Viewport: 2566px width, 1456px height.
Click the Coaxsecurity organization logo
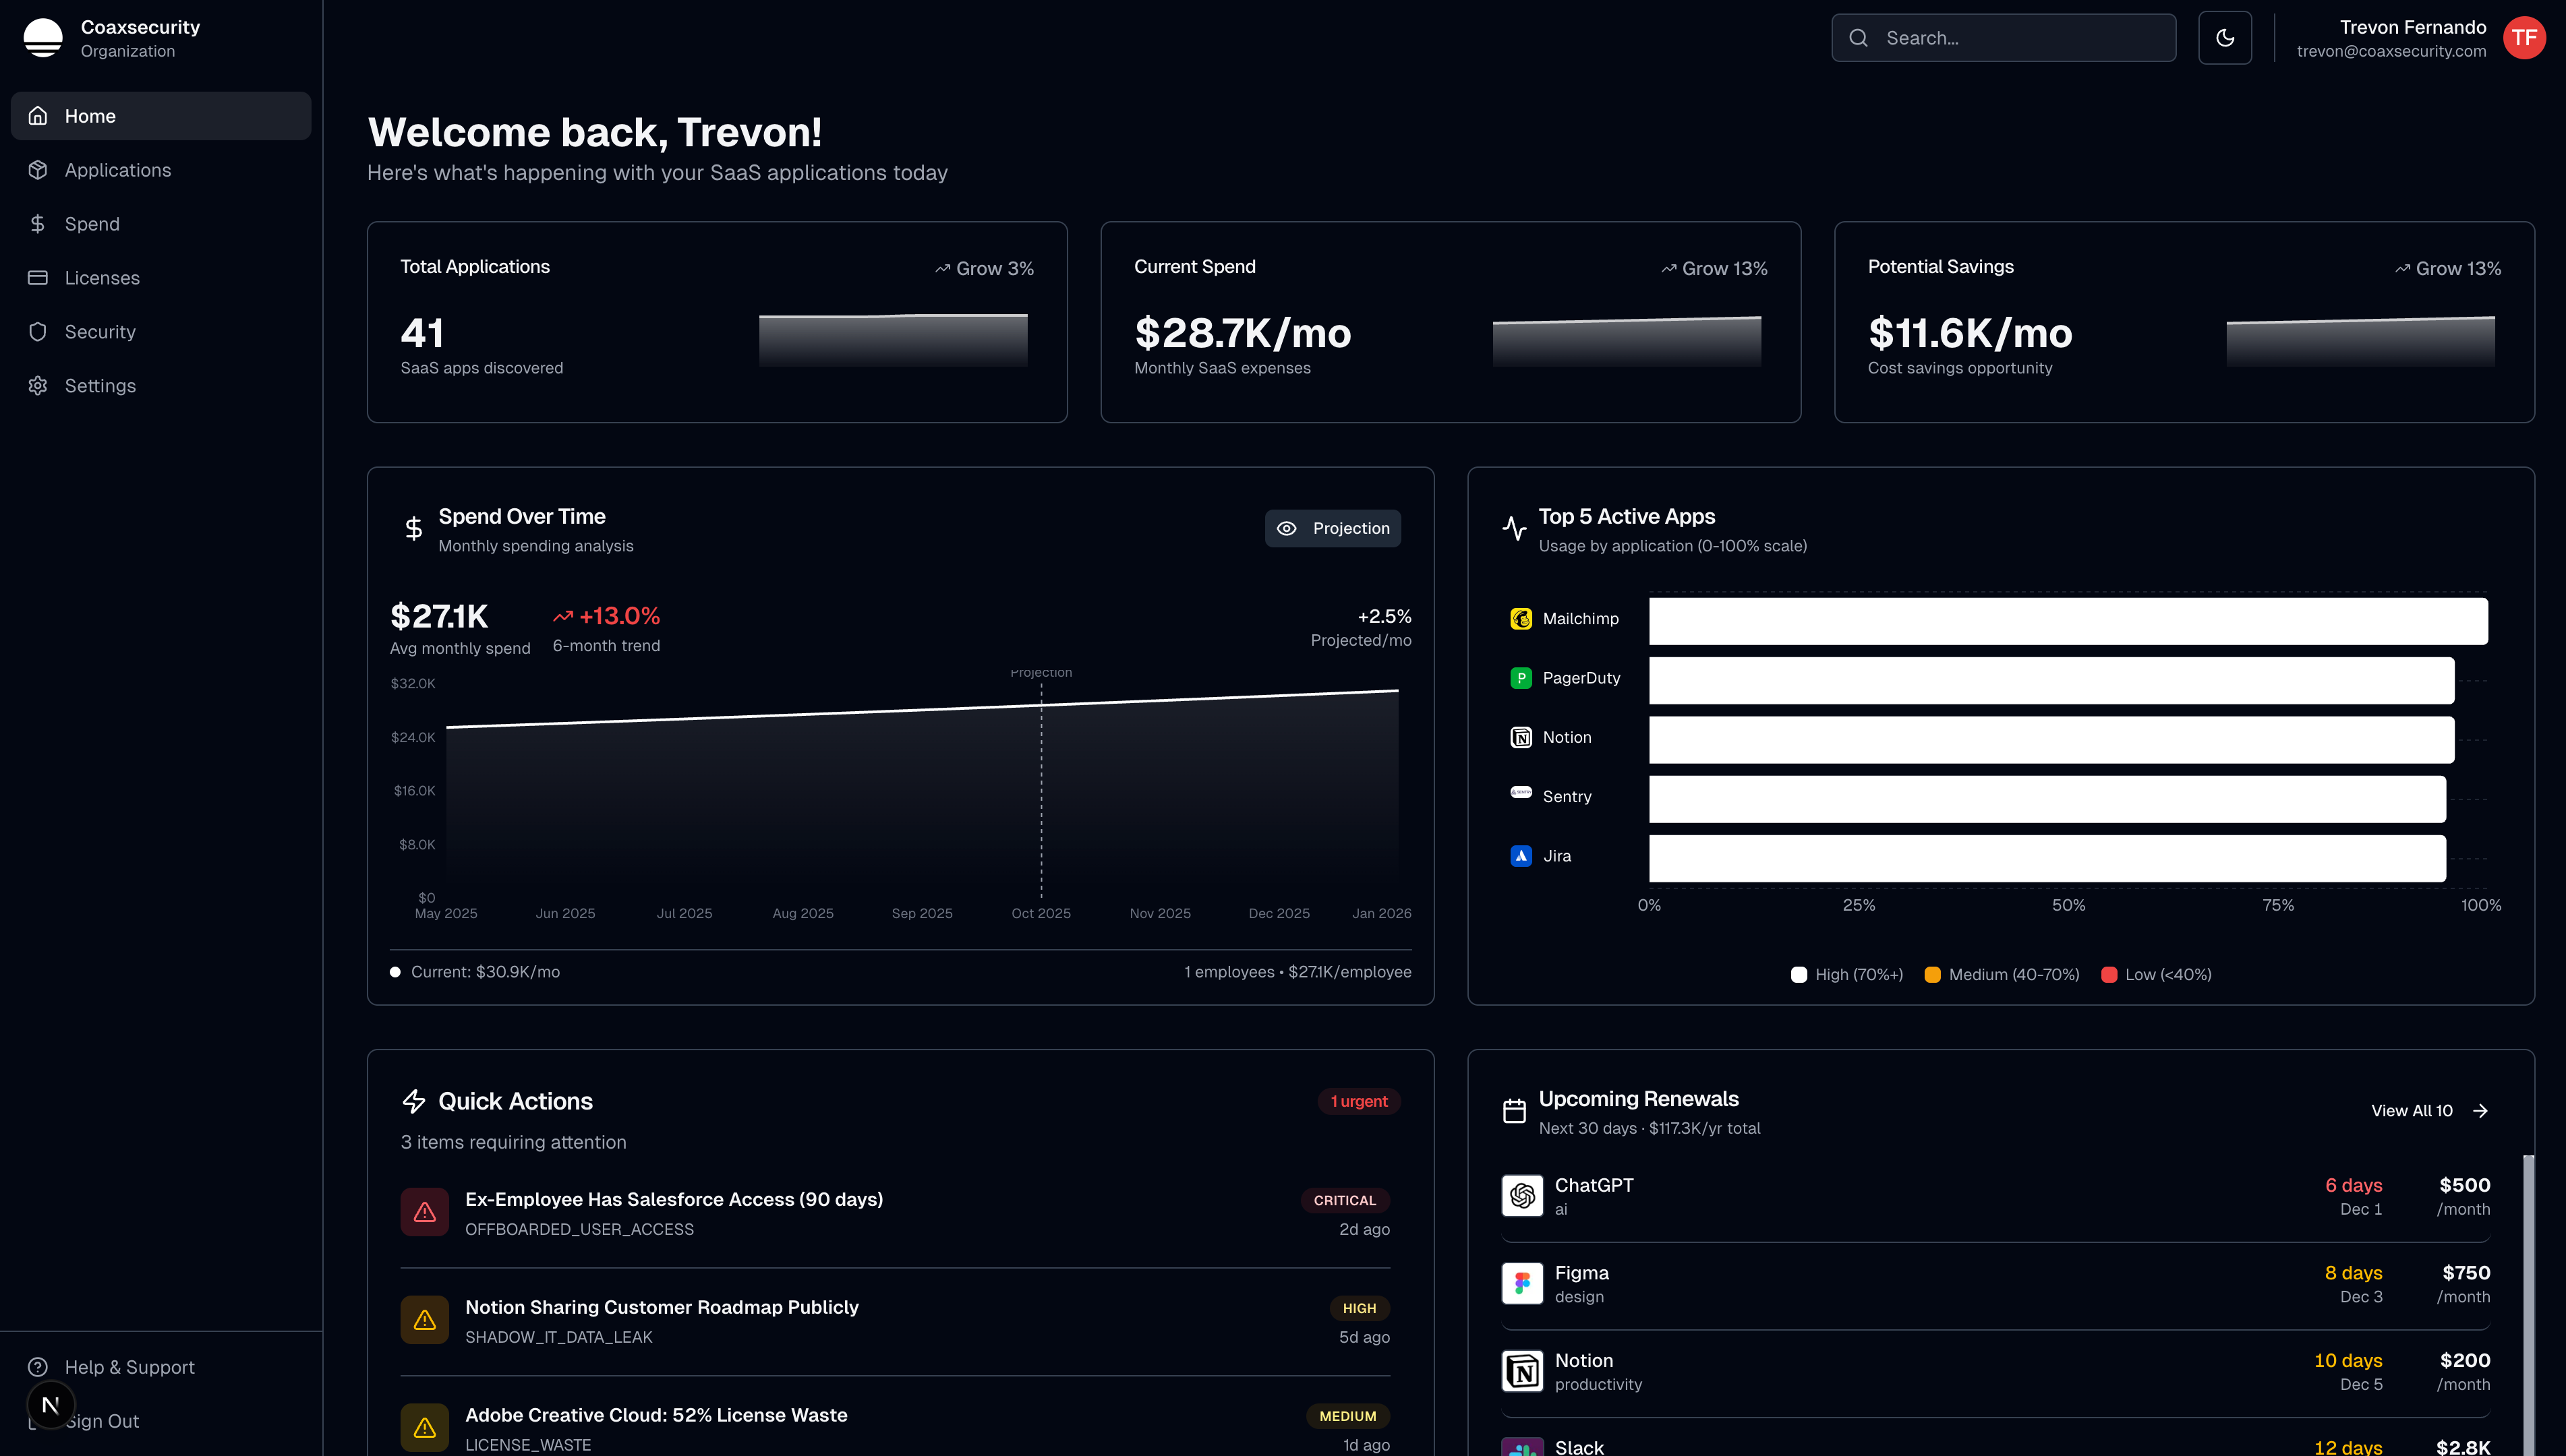[43, 37]
